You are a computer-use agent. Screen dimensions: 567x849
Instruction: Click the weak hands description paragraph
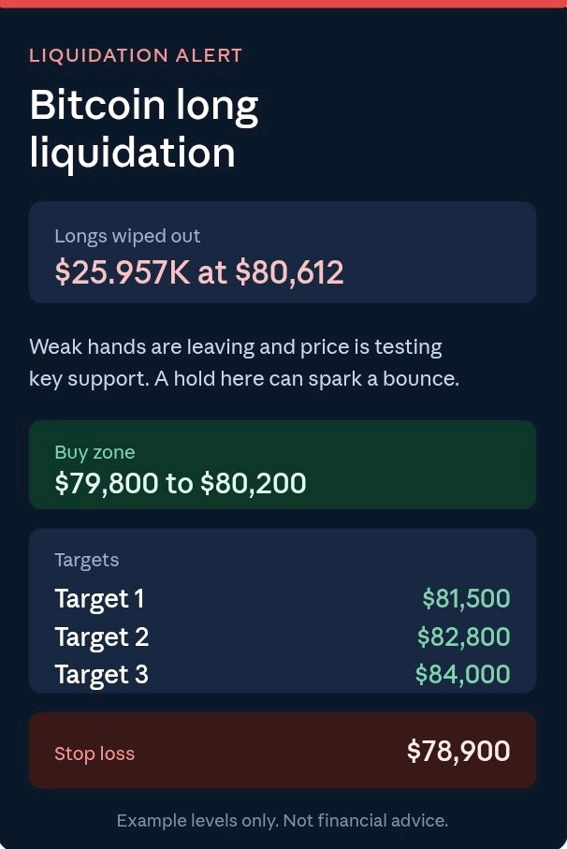[244, 362]
